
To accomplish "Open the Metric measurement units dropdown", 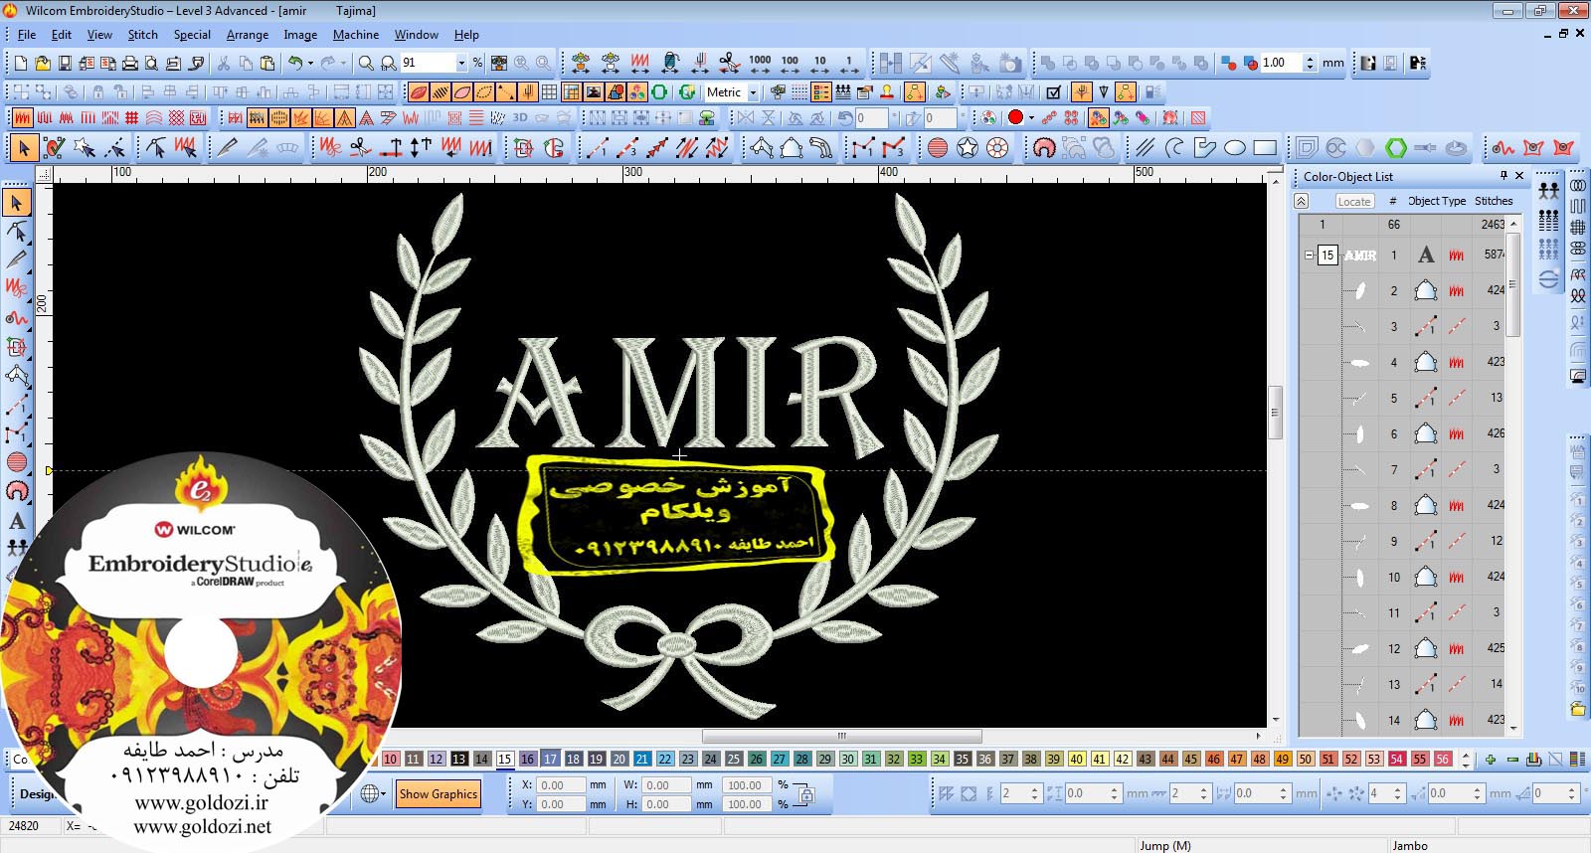I will click(x=753, y=92).
